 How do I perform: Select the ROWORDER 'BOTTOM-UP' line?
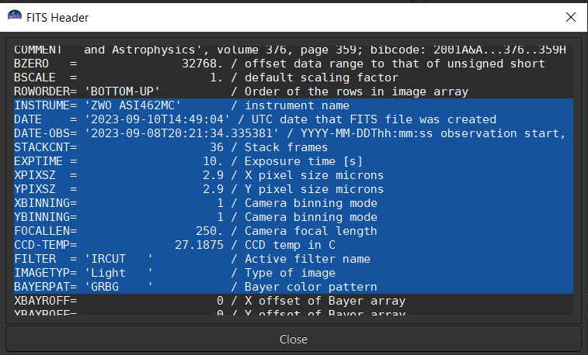(294, 91)
